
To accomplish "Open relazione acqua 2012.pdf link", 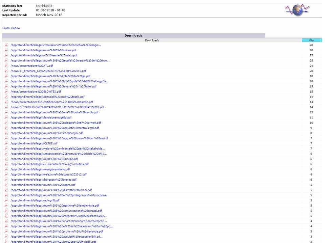I will (x=48, y=174).
